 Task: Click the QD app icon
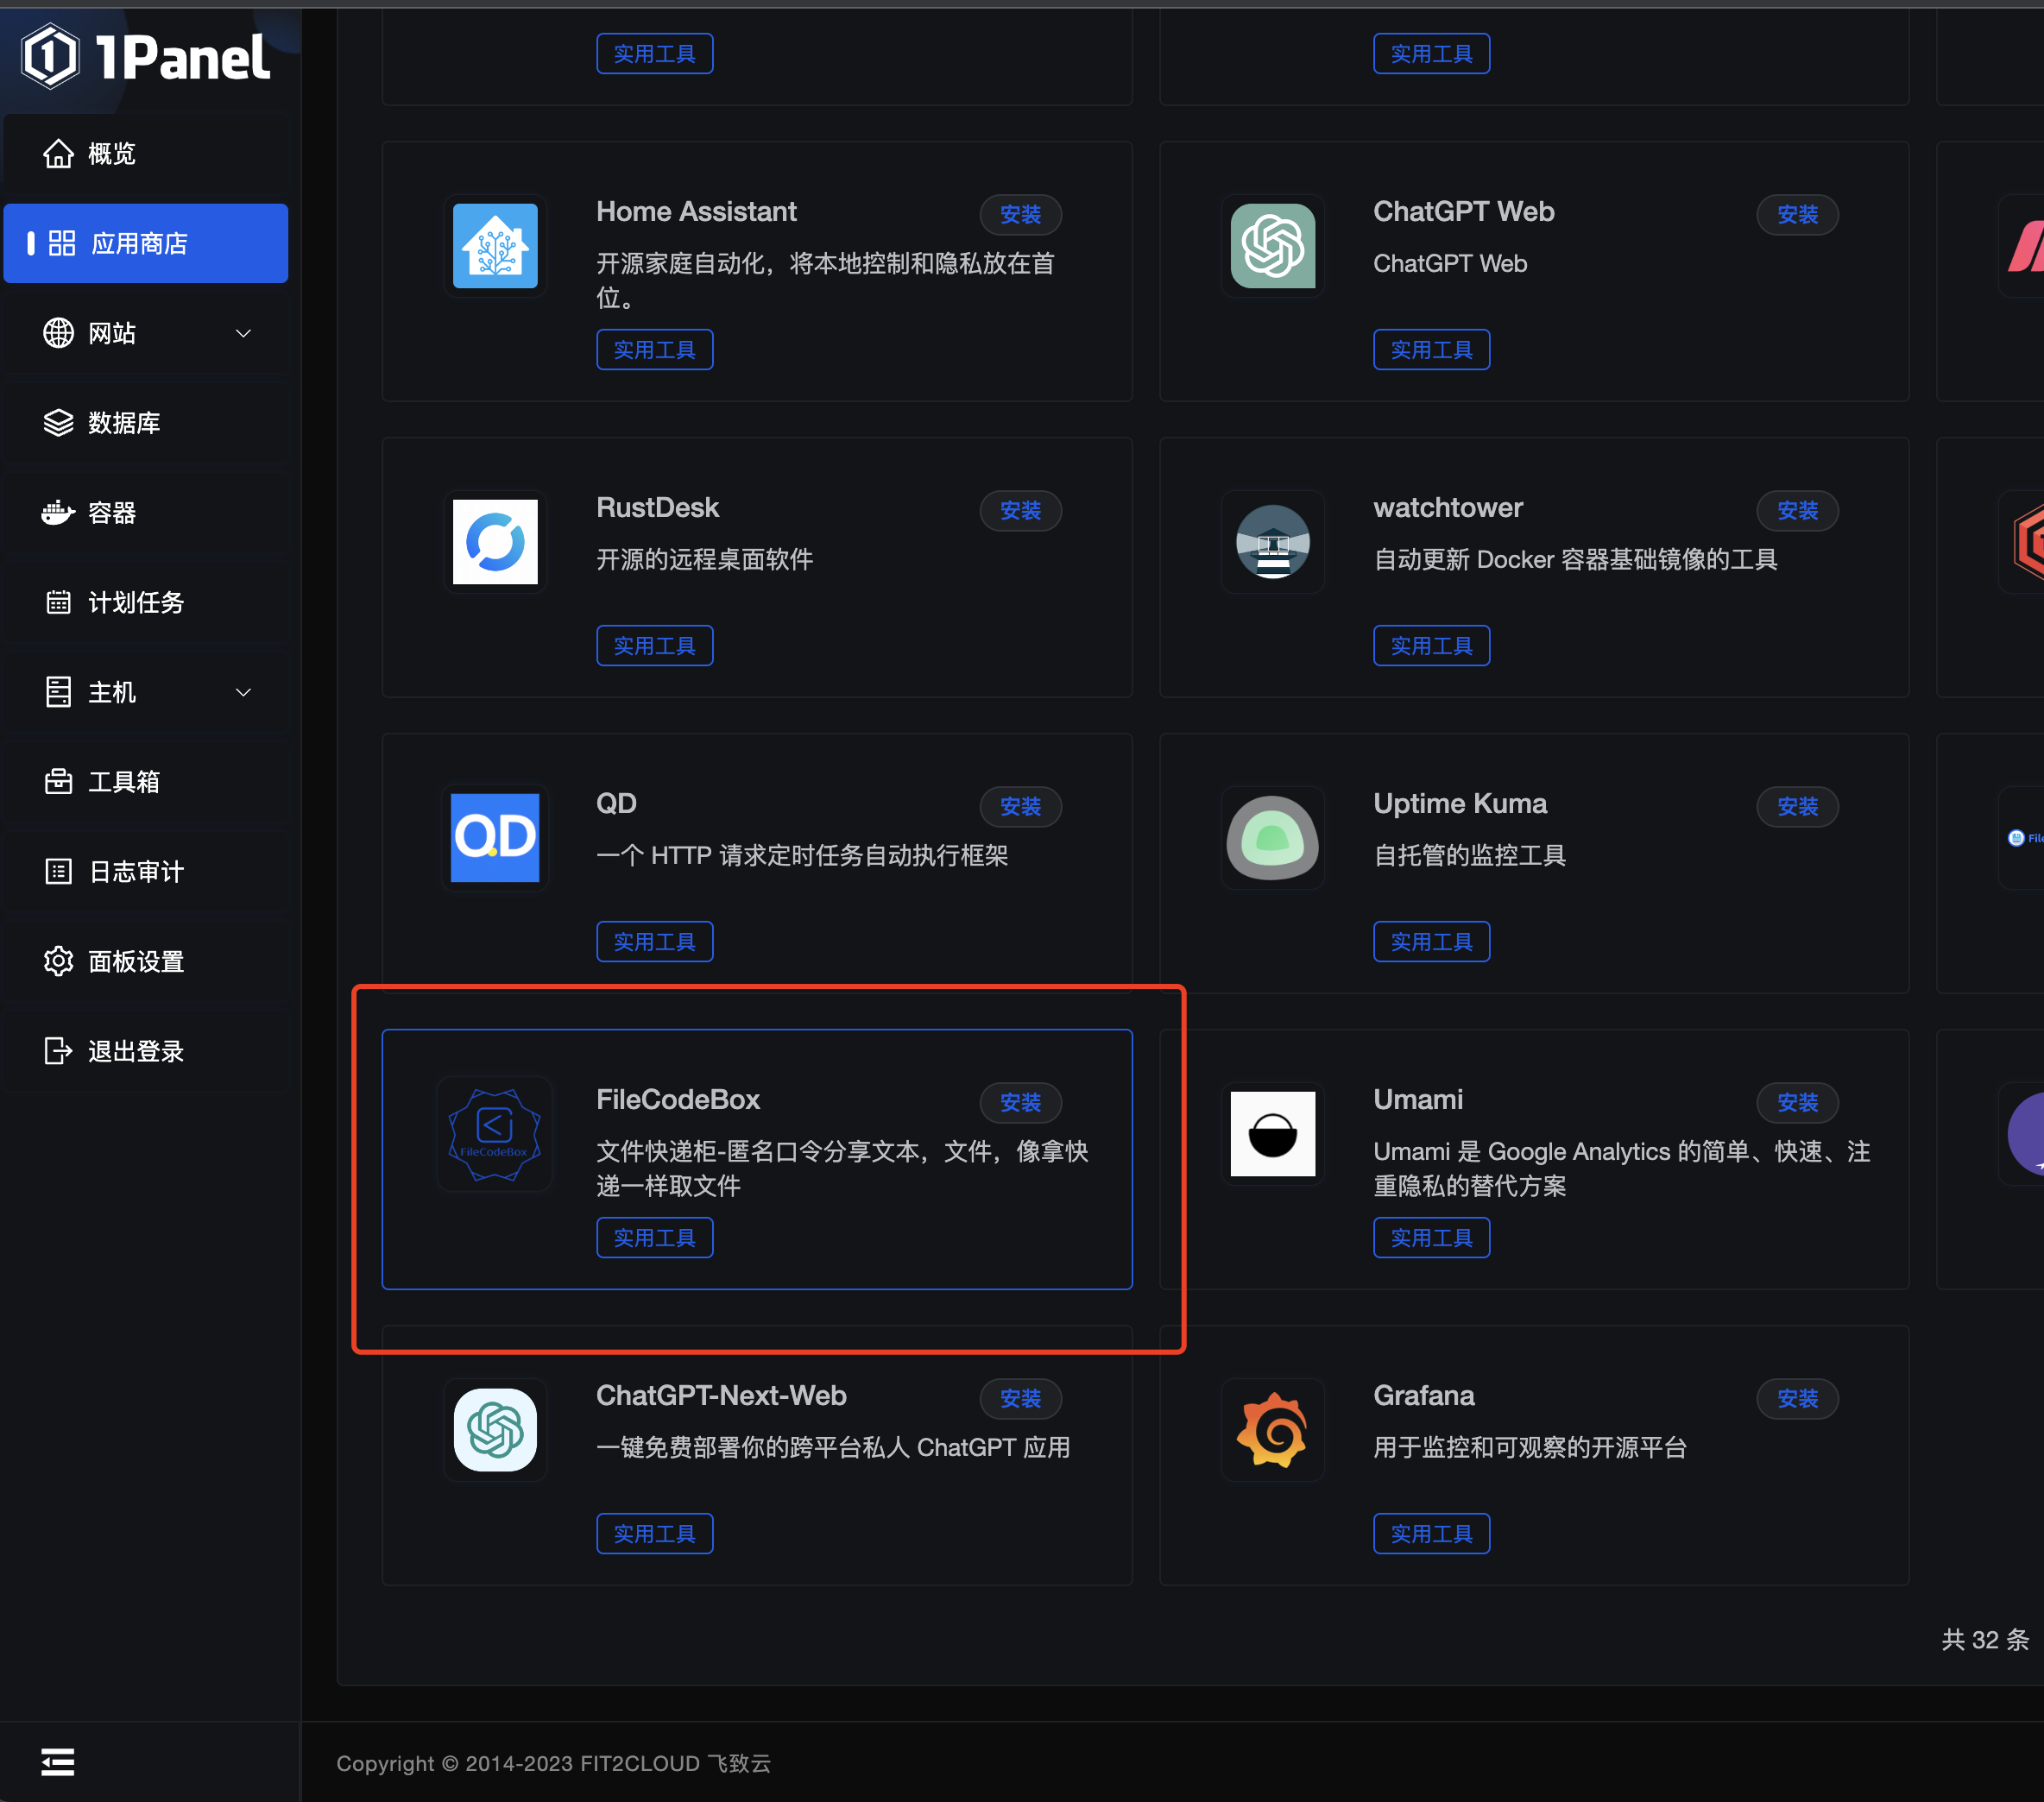click(495, 838)
